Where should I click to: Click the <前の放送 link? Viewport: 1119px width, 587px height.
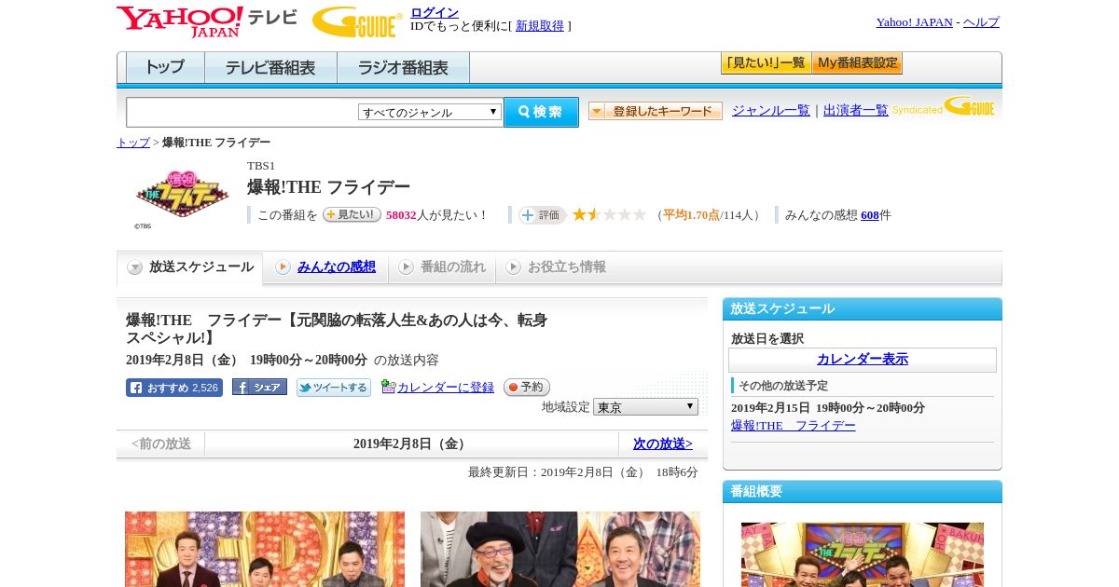[161, 444]
